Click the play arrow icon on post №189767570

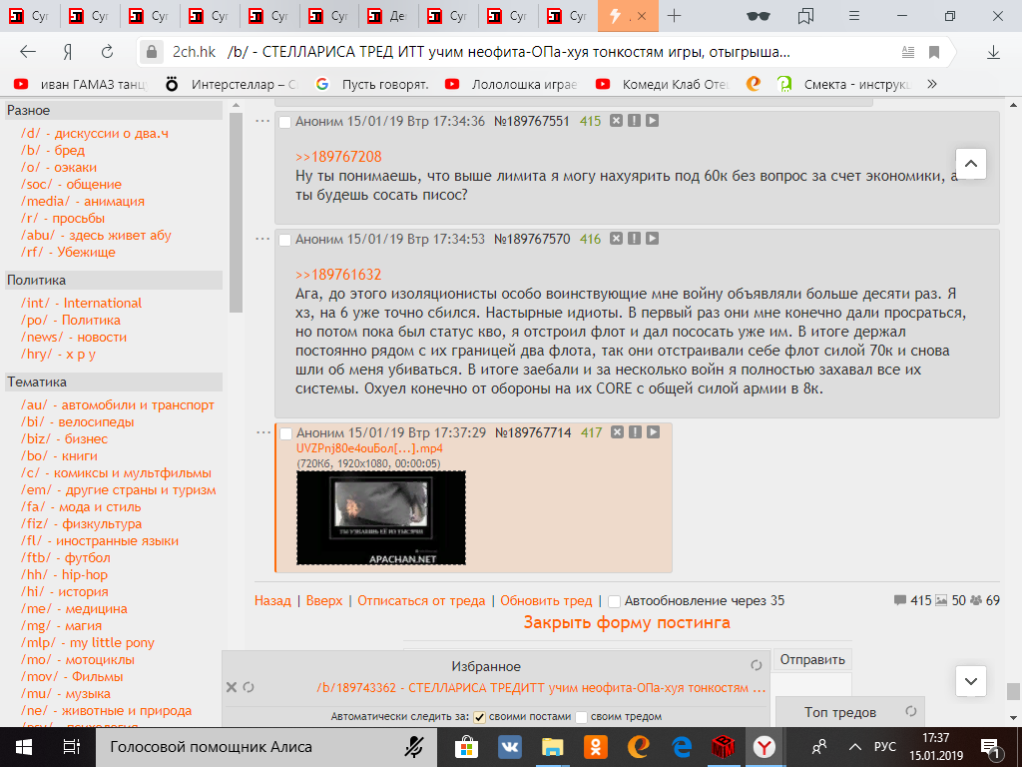click(652, 239)
